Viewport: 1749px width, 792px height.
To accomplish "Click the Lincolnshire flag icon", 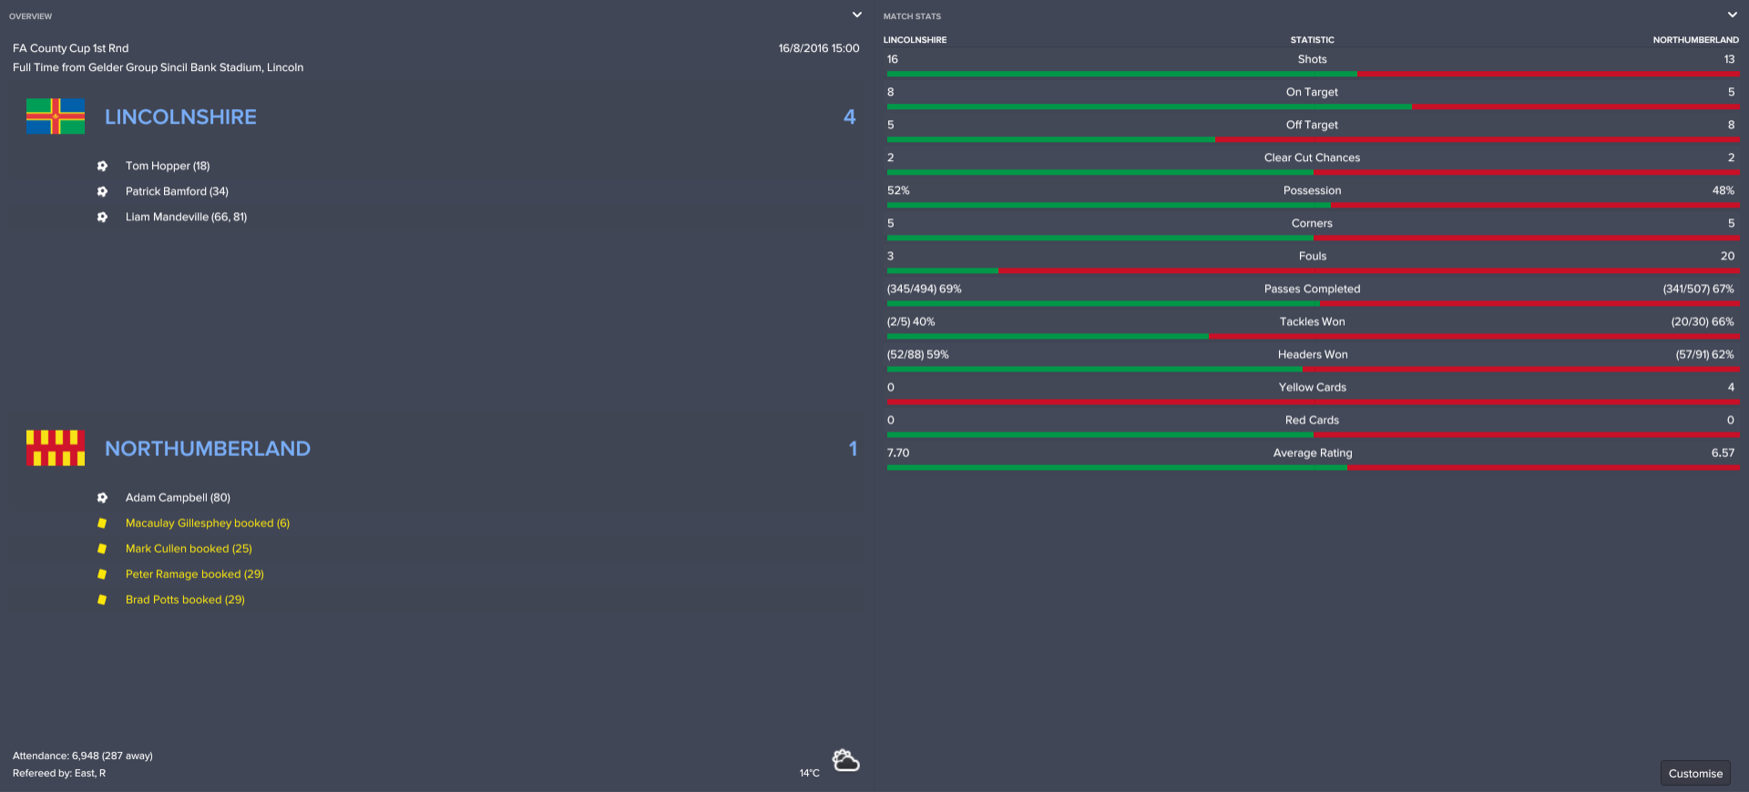I will [x=56, y=117].
